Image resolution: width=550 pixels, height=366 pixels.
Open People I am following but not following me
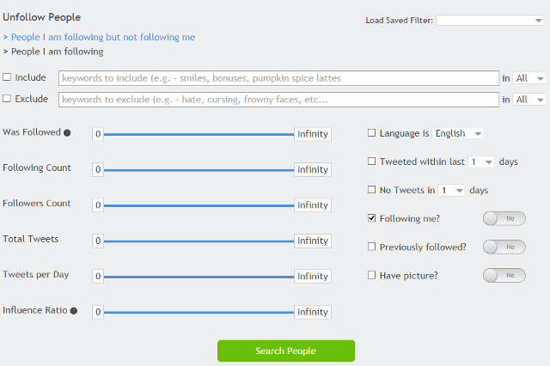pos(103,37)
